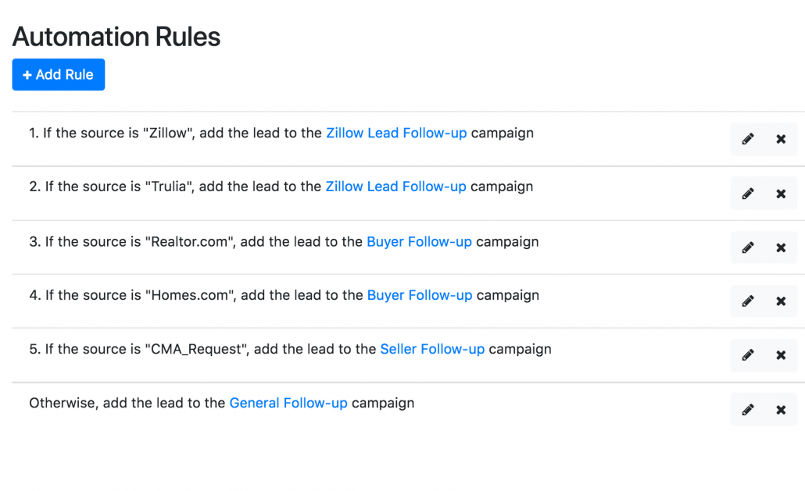The image size is (805, 491).
Task: Delete the CMA_Request rule
Action: pos(781,355)
